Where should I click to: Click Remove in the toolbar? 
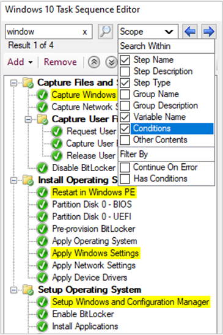[60, 62]
